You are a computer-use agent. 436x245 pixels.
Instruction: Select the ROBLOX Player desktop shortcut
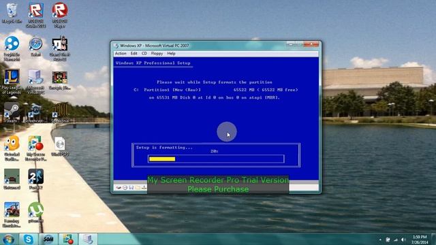coord(60,15)
